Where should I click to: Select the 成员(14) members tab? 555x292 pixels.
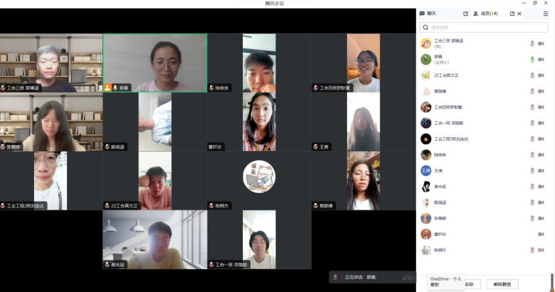point(485,13)
